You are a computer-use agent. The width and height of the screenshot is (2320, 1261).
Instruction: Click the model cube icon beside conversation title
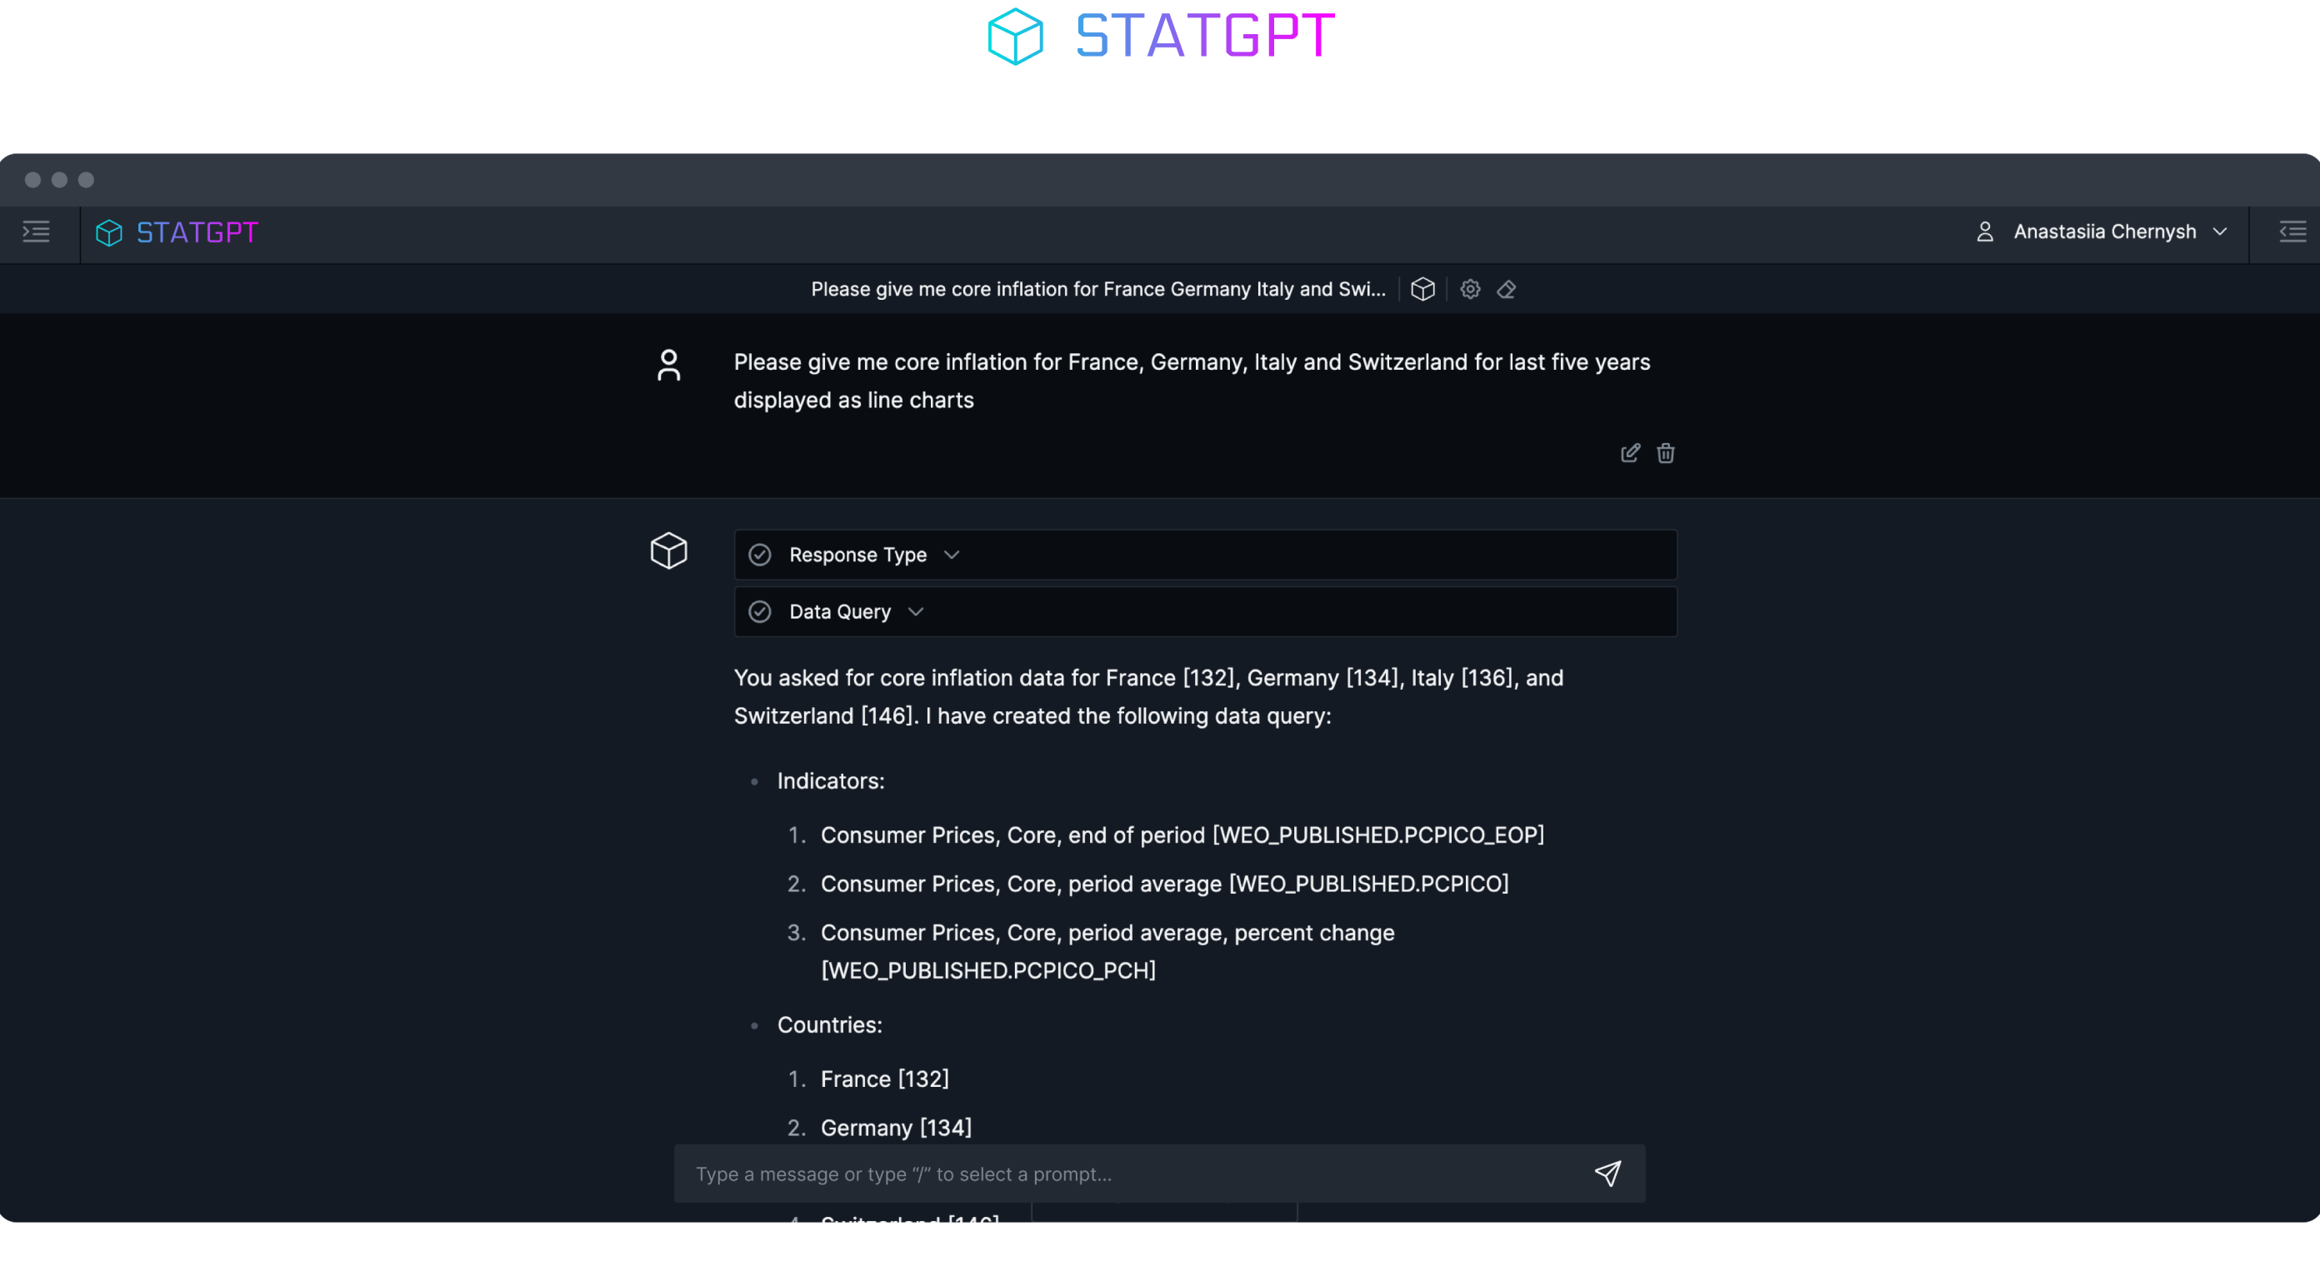(x=1423, y=289)
